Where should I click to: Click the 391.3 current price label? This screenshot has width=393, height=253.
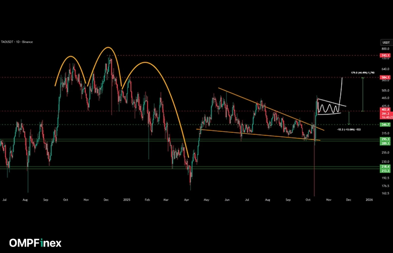click(x=386, y=114)
